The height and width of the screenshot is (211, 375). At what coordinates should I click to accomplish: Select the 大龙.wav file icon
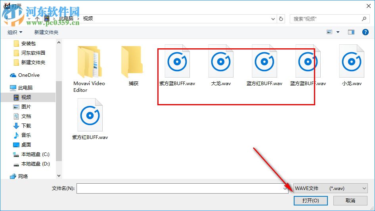221,61
